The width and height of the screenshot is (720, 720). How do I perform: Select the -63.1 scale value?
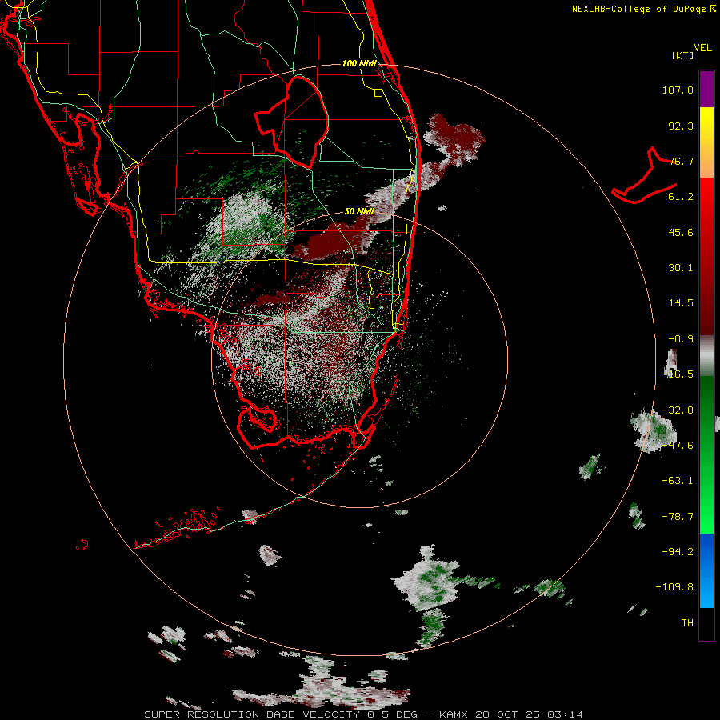pyautogui.click(x=678, y=481)
